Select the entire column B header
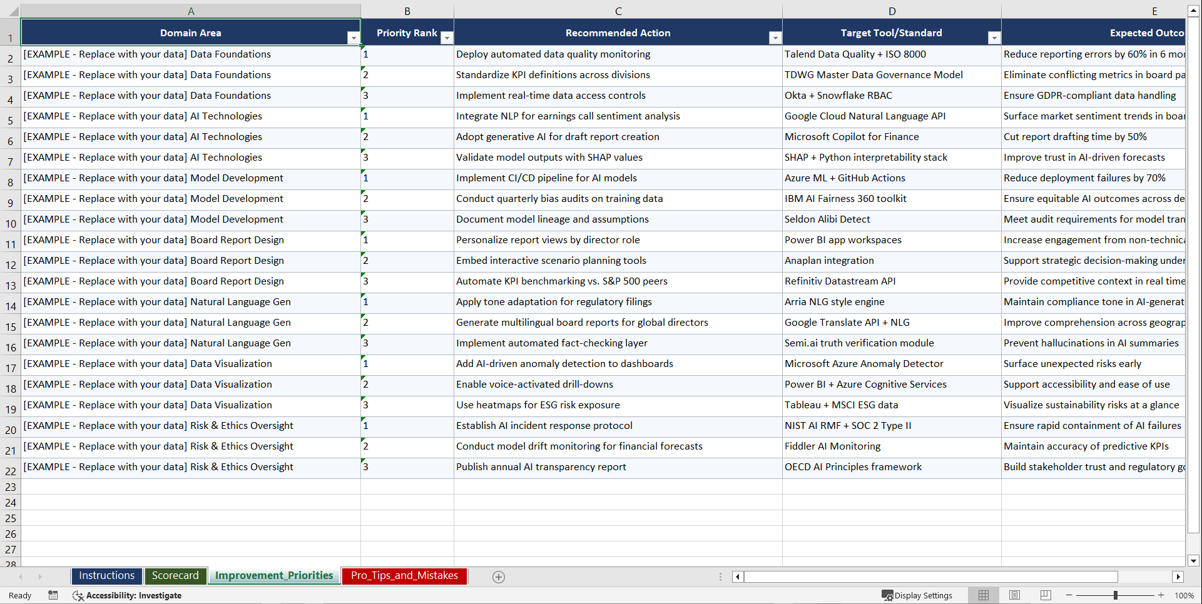Screen dimensions: 1202x604 407,10
